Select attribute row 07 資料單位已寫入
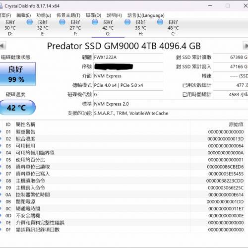The image size is (248, 248). click(123, 174)
